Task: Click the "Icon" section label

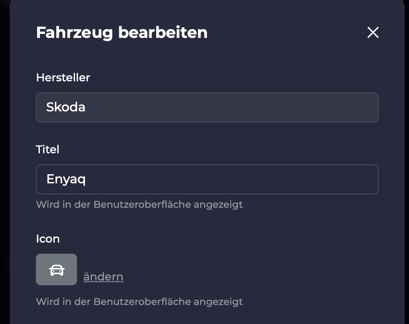Action: pyautogui.click(x=48, y=239)
